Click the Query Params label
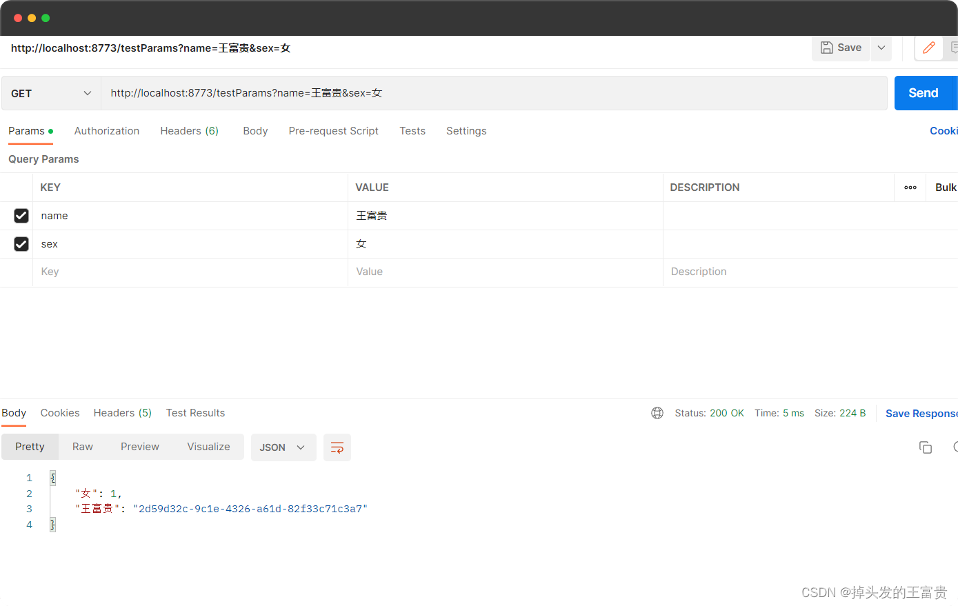The width and height of the screenshot is (958, 606). tap(43, 159)
